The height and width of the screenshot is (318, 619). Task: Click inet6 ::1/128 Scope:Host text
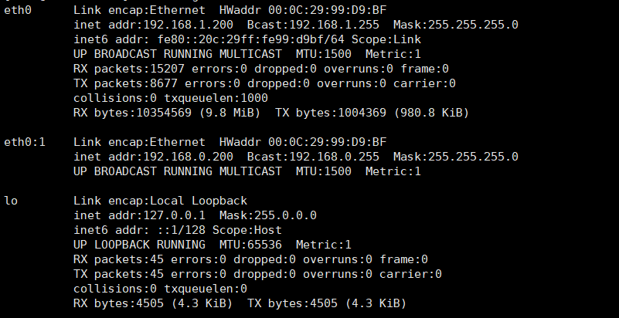[178, 230]
